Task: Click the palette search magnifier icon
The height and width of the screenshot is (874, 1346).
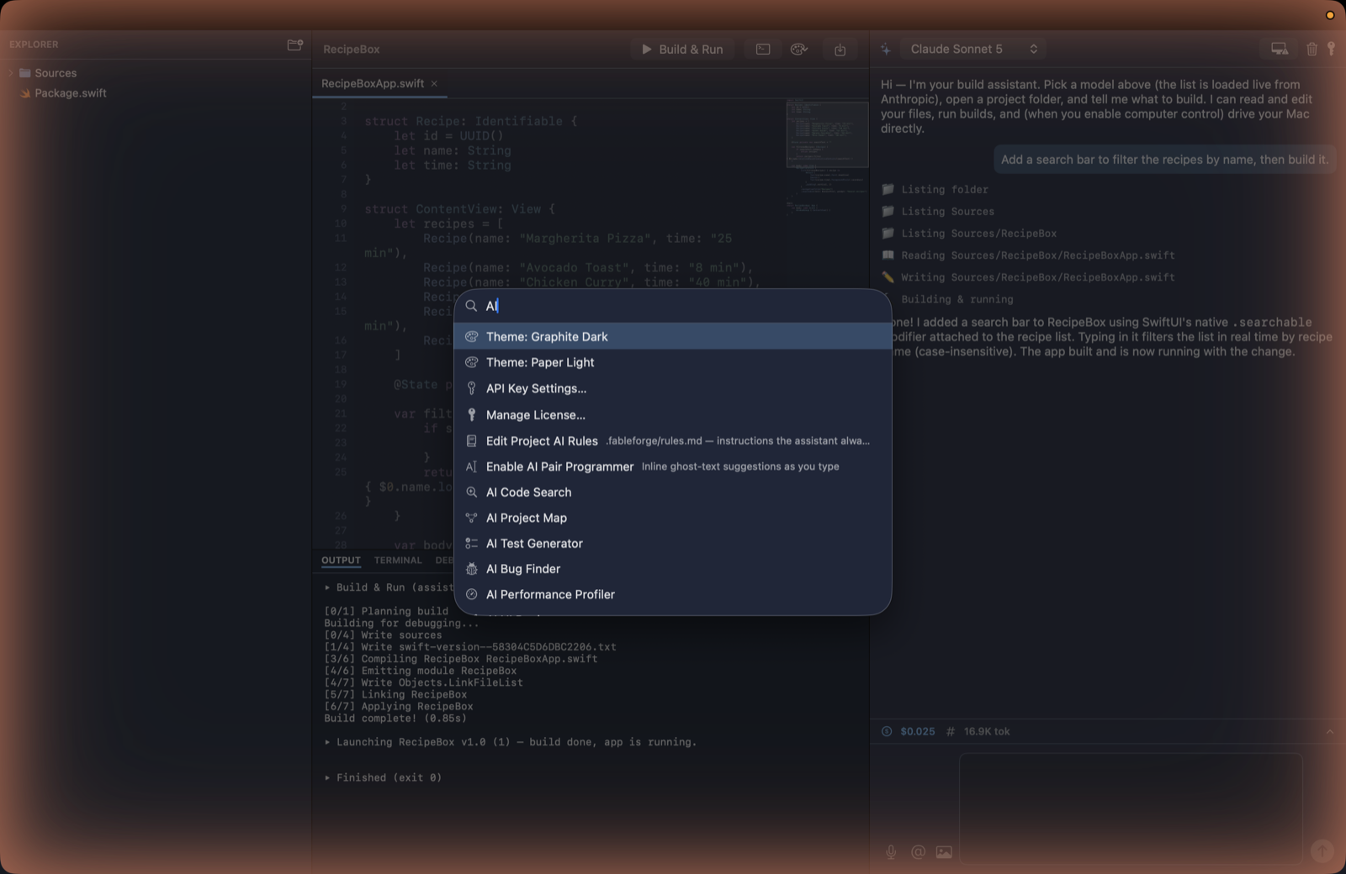Action: click(x=471, y=306)
